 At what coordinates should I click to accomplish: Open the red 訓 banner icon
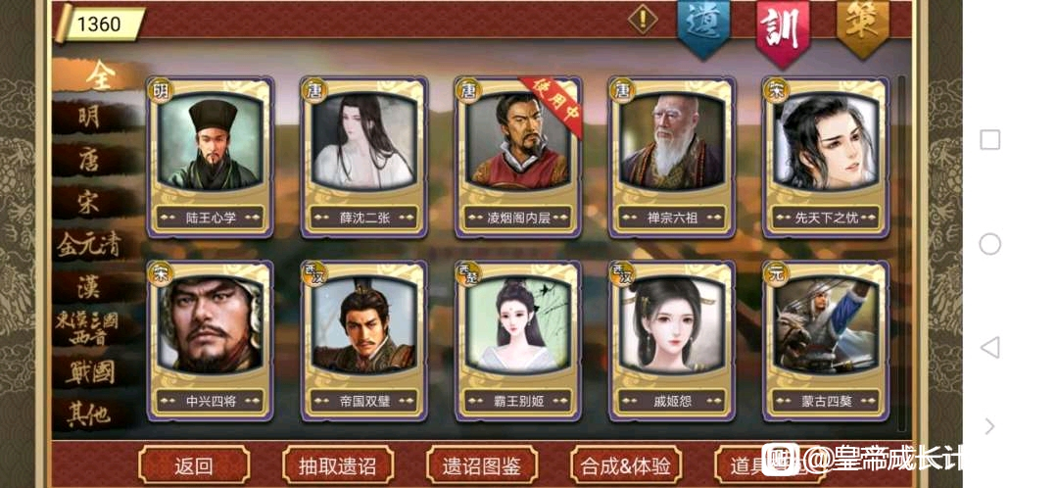click(x=783, y=31)
